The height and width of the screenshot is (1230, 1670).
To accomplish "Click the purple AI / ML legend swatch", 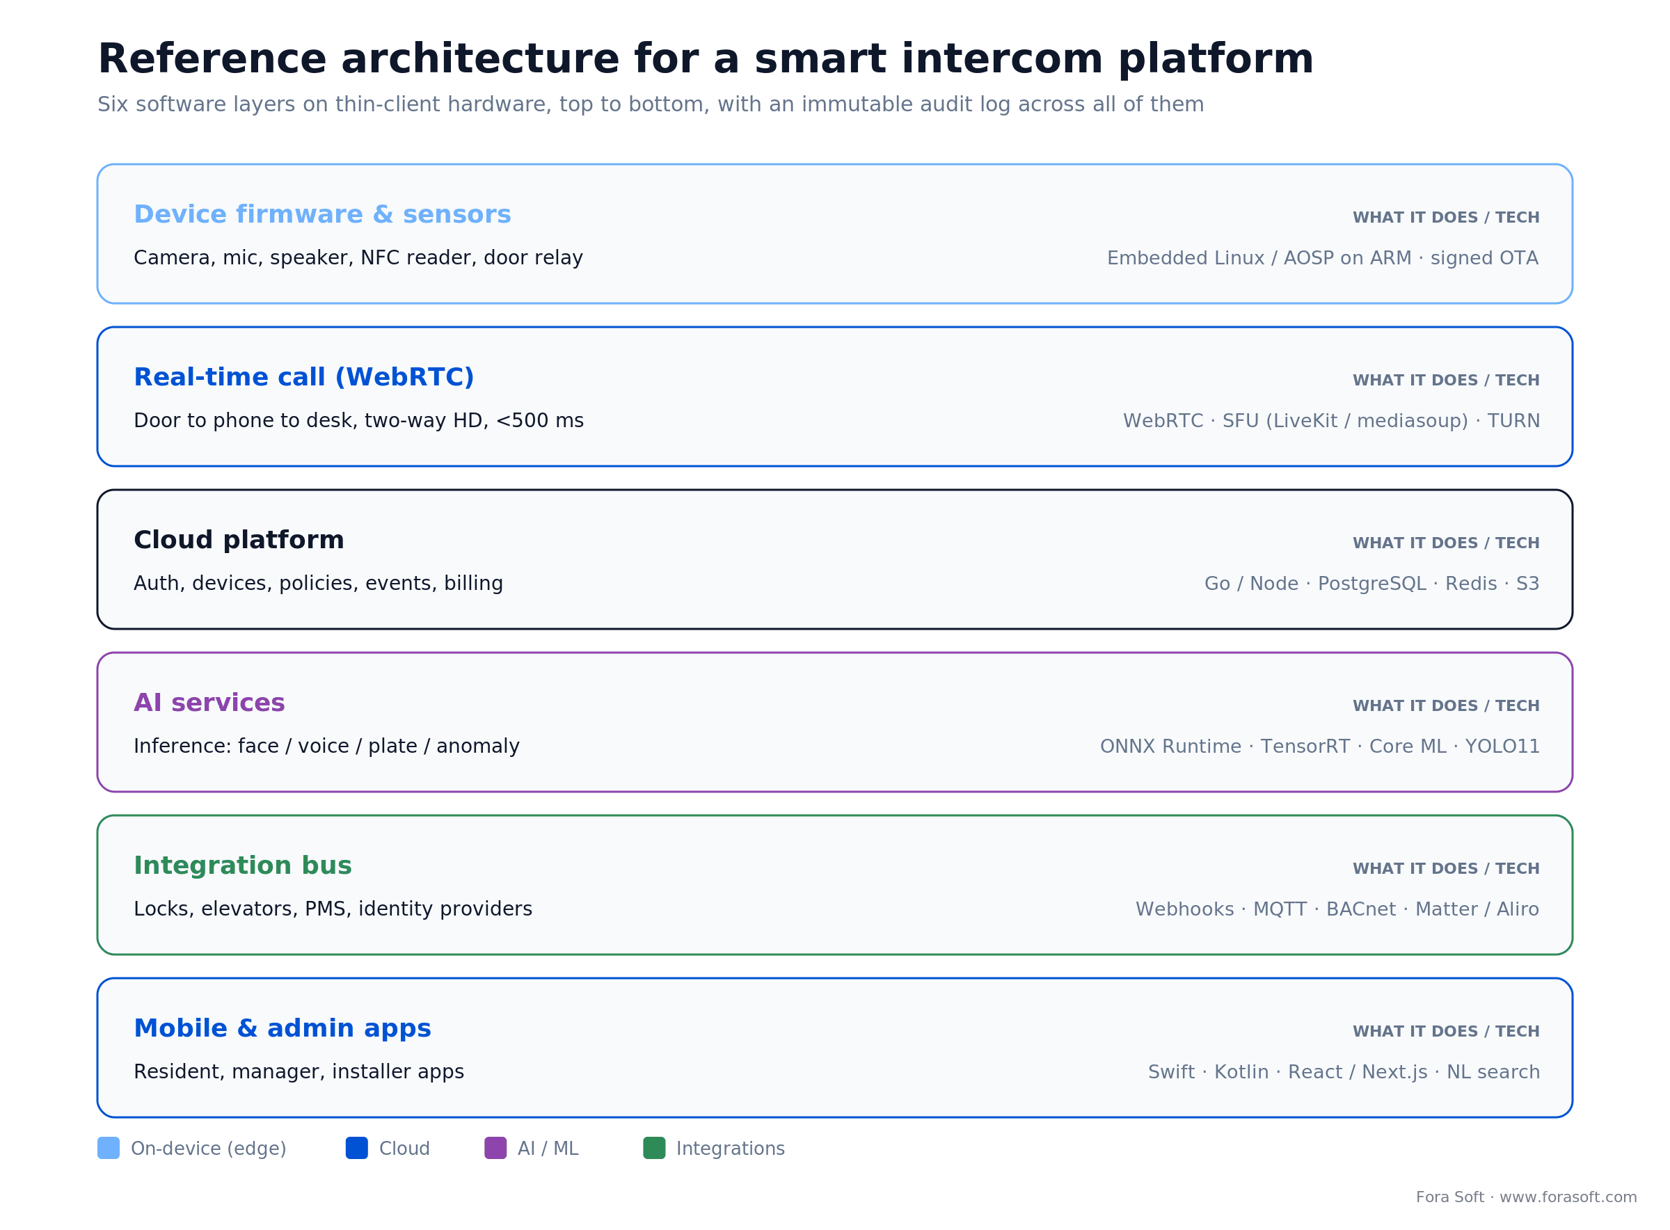I will pos(496,1148).
